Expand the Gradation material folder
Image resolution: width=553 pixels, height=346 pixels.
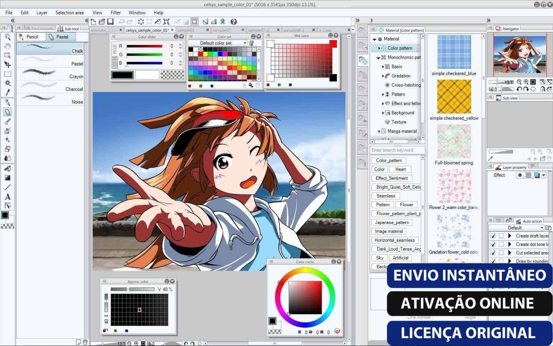point(383,76)
